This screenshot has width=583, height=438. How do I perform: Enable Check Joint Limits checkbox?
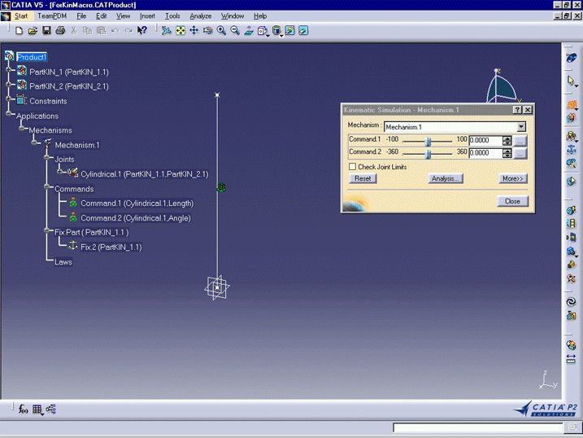point(352,167)
